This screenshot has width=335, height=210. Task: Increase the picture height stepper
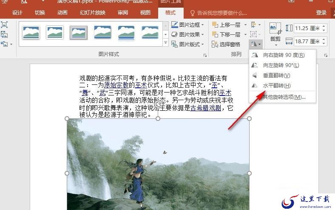(324, 26)
